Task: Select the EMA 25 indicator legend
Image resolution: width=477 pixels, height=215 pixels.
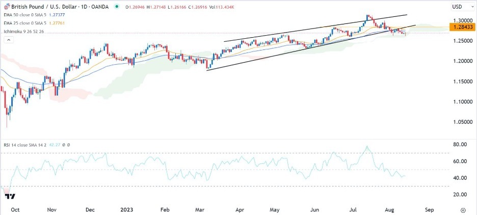Action: [23, 23]
